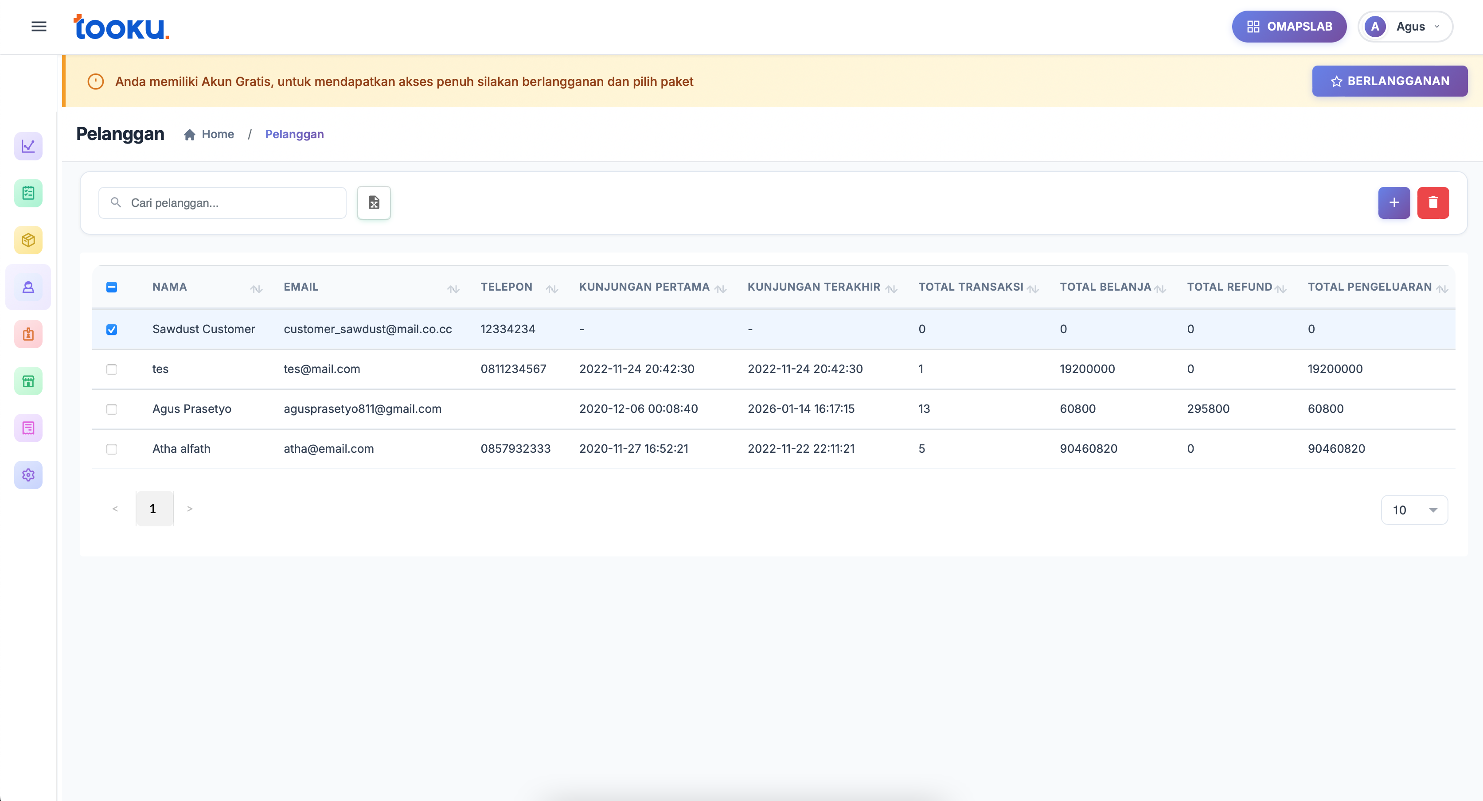Select the tes customer checkbox

(x=112, y=369)
